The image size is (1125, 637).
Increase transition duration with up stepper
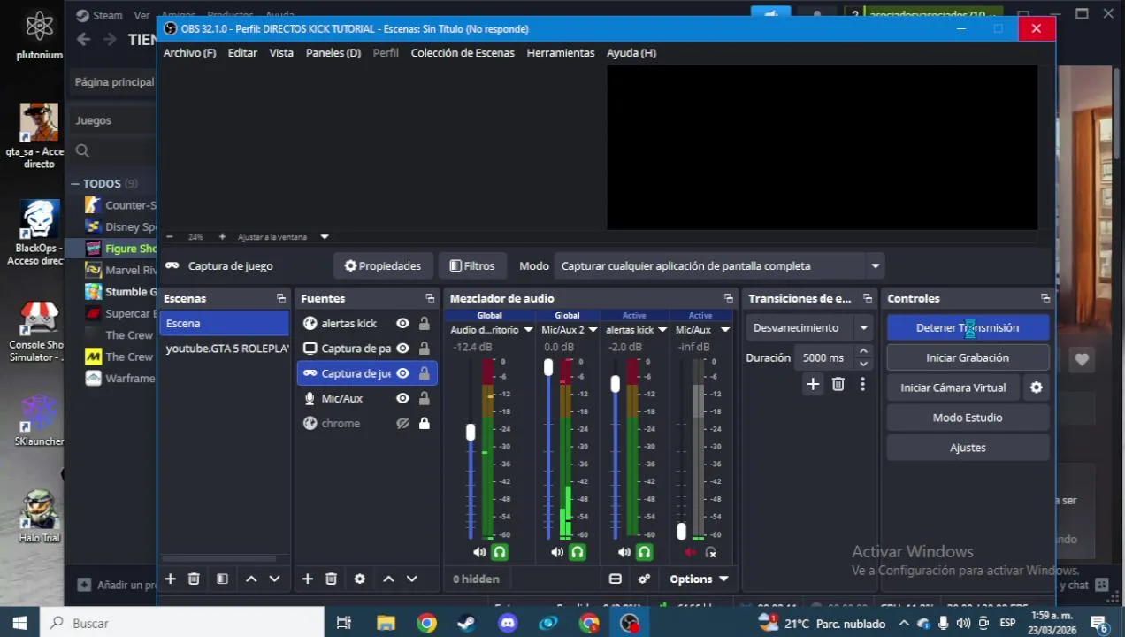pyautogui.click(x=863, y=352)
